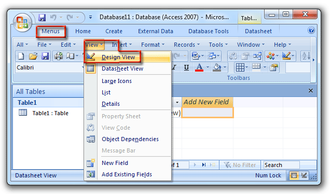Click the colorful Add-ins cluster icon
The height and width of the screenshot is (194, 331).
(x=271, y=56)
